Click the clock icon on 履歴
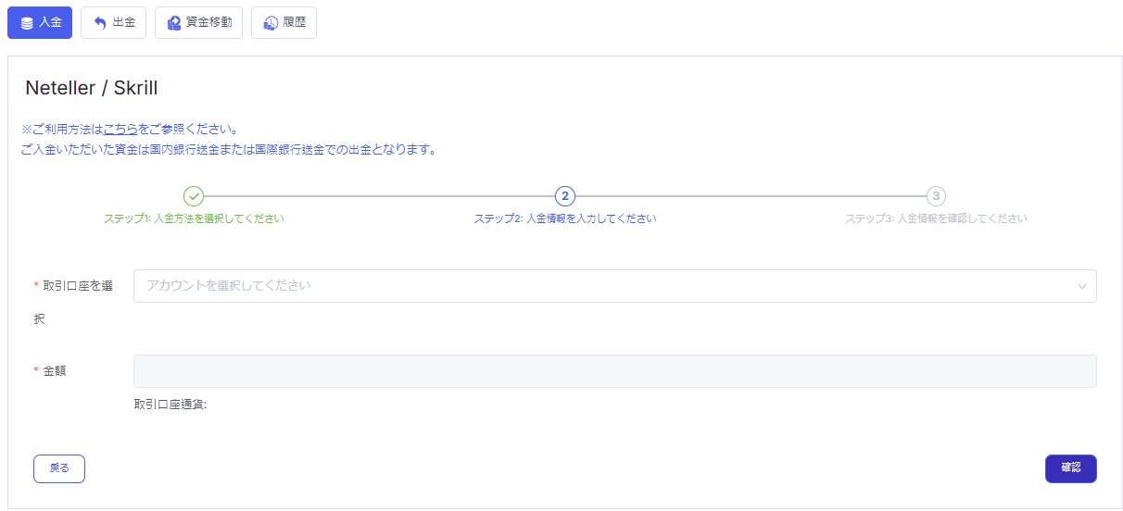1123x511 pixels. 270,23
